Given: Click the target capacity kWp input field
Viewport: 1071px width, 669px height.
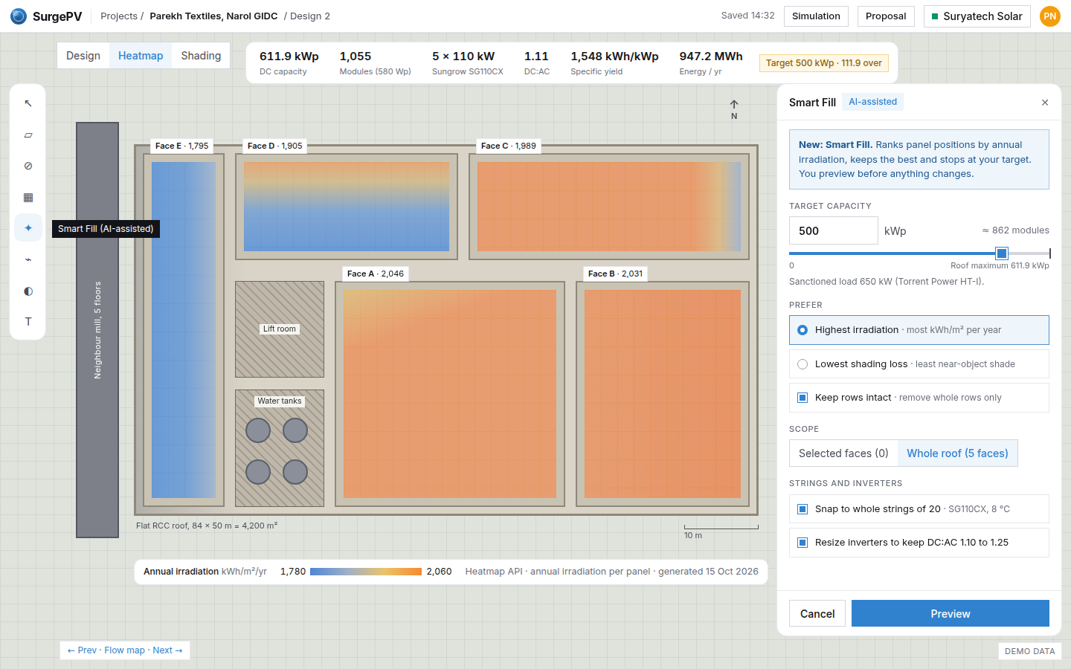Looking at the screenshot, I should click(x=833, y=230).
